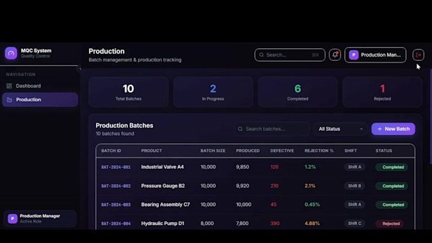Click the Shift C tag
Viewport: 432px width, 243px height.
[x=354, y=223]
